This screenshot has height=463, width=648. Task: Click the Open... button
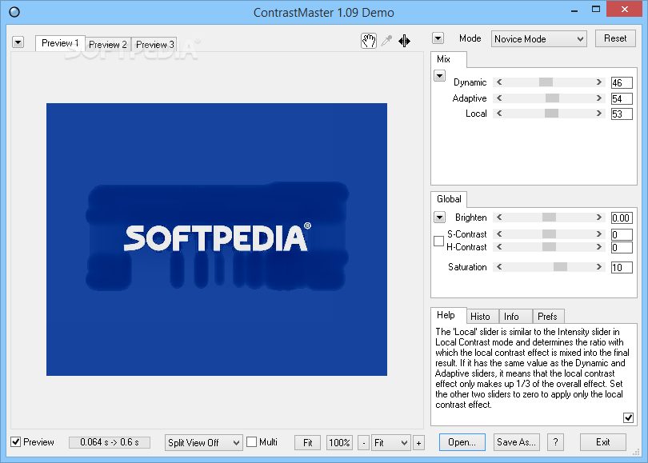click(462, 442)
